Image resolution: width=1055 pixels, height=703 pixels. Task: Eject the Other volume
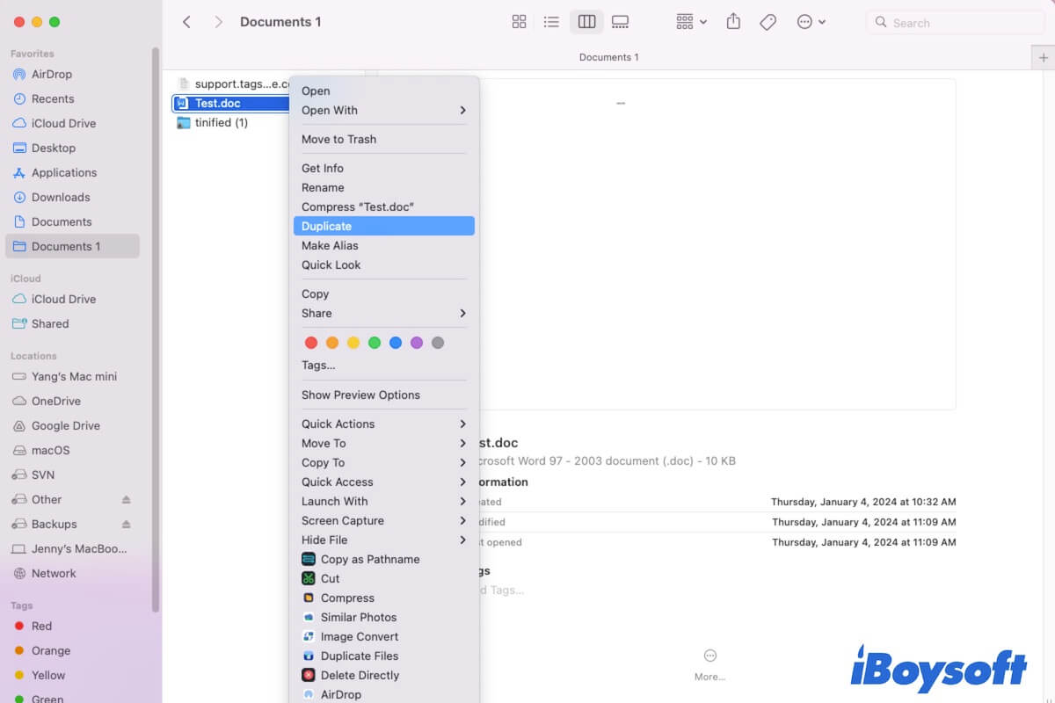point(126,499)
